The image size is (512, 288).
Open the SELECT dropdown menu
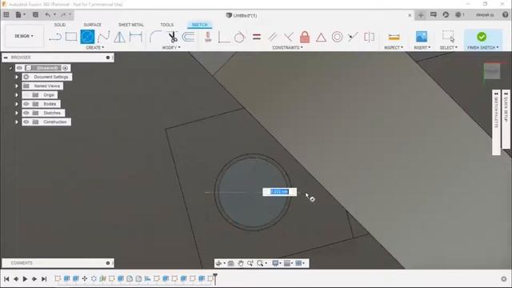448,48
